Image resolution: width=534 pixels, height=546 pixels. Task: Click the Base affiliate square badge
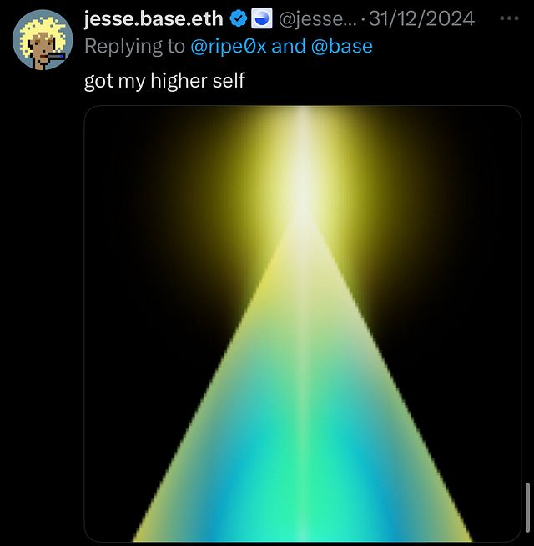(x=262, y=18)
